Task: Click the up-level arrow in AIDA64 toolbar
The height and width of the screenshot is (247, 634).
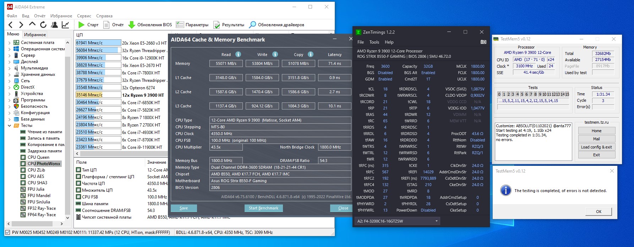Action: (x=32, y=24)
